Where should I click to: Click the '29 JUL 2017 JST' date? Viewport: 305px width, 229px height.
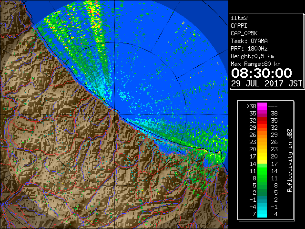[266, 83]
